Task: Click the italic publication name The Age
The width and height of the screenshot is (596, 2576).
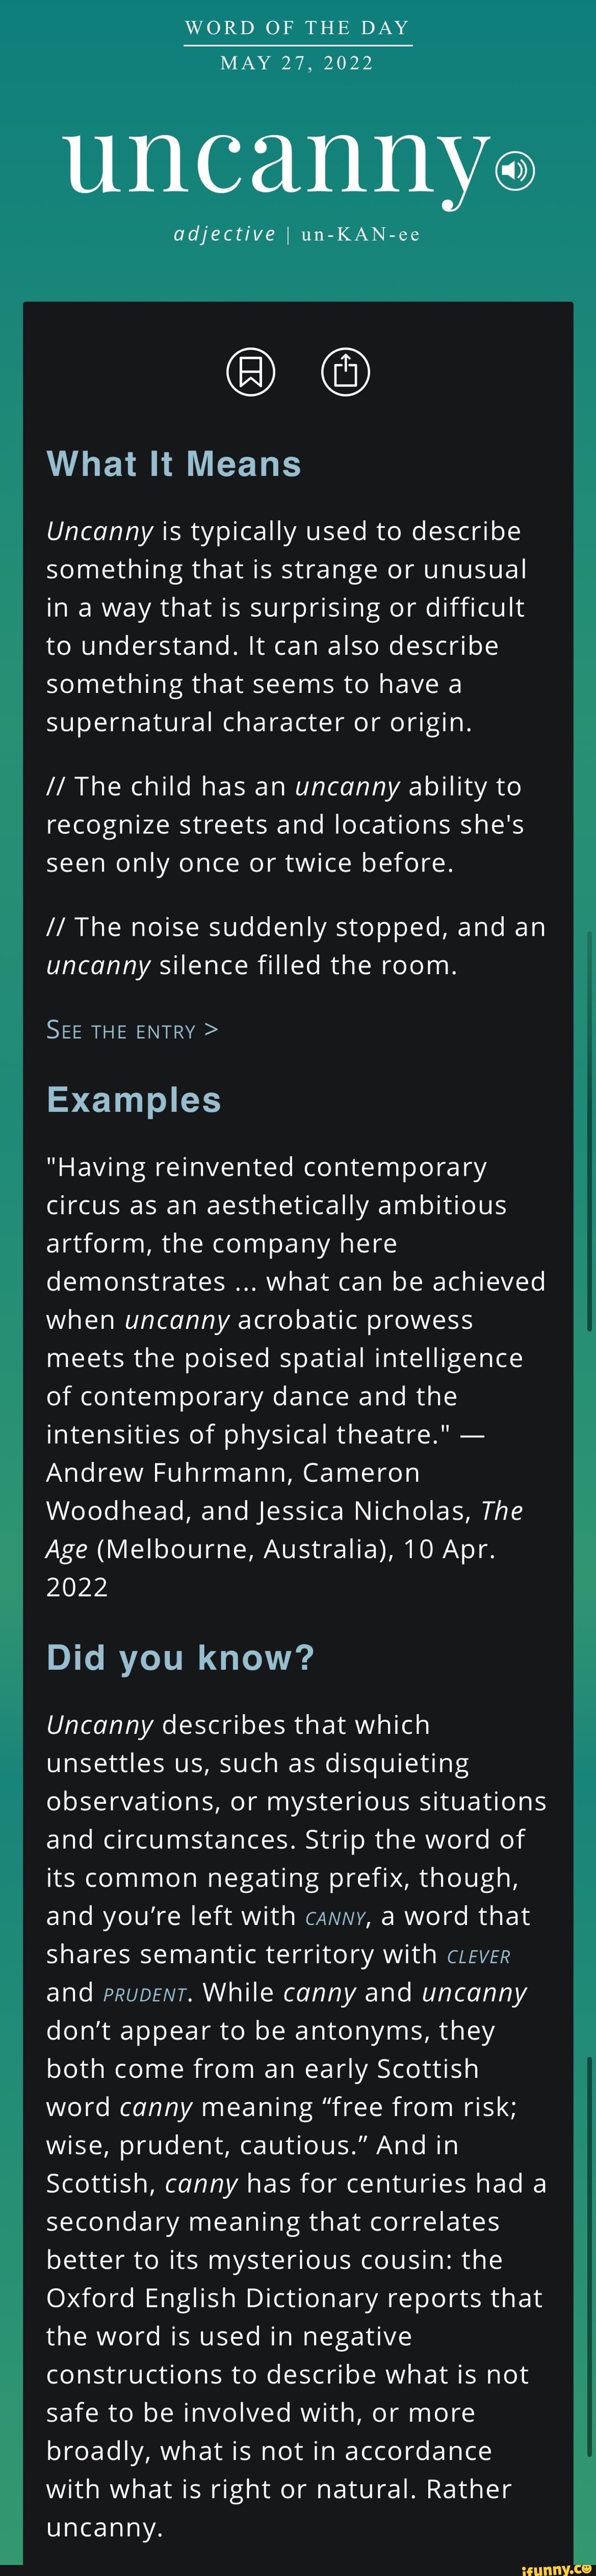Action: (284, 1530)
